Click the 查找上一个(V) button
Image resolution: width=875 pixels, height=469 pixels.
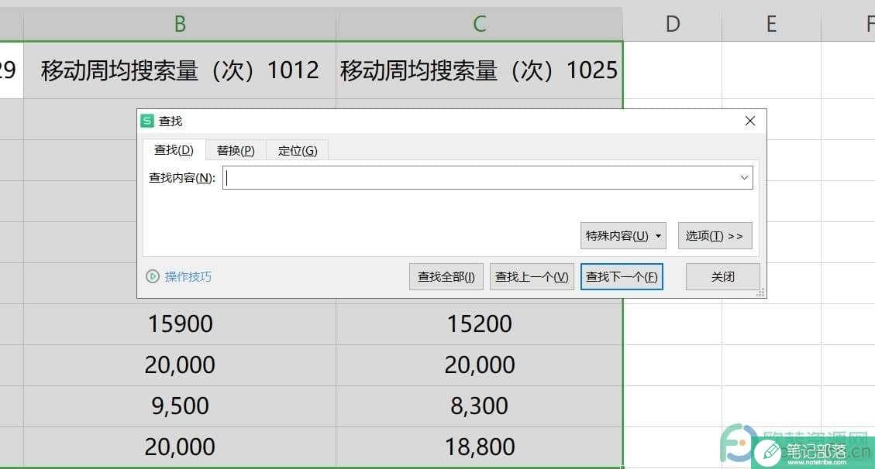coord(532,277)
